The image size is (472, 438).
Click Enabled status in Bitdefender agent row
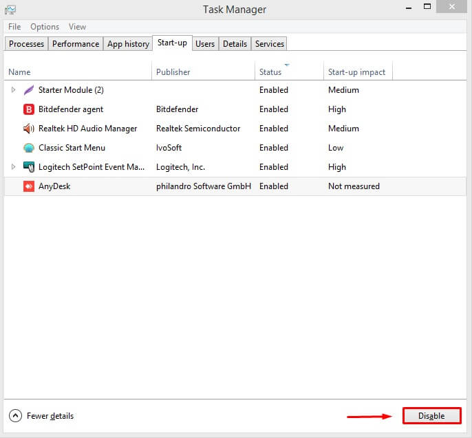point(274,109)
